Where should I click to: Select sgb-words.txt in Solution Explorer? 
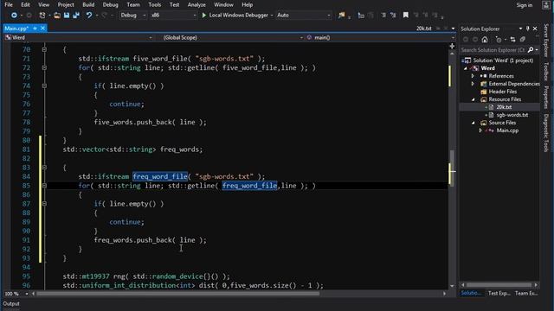point(512,115)
